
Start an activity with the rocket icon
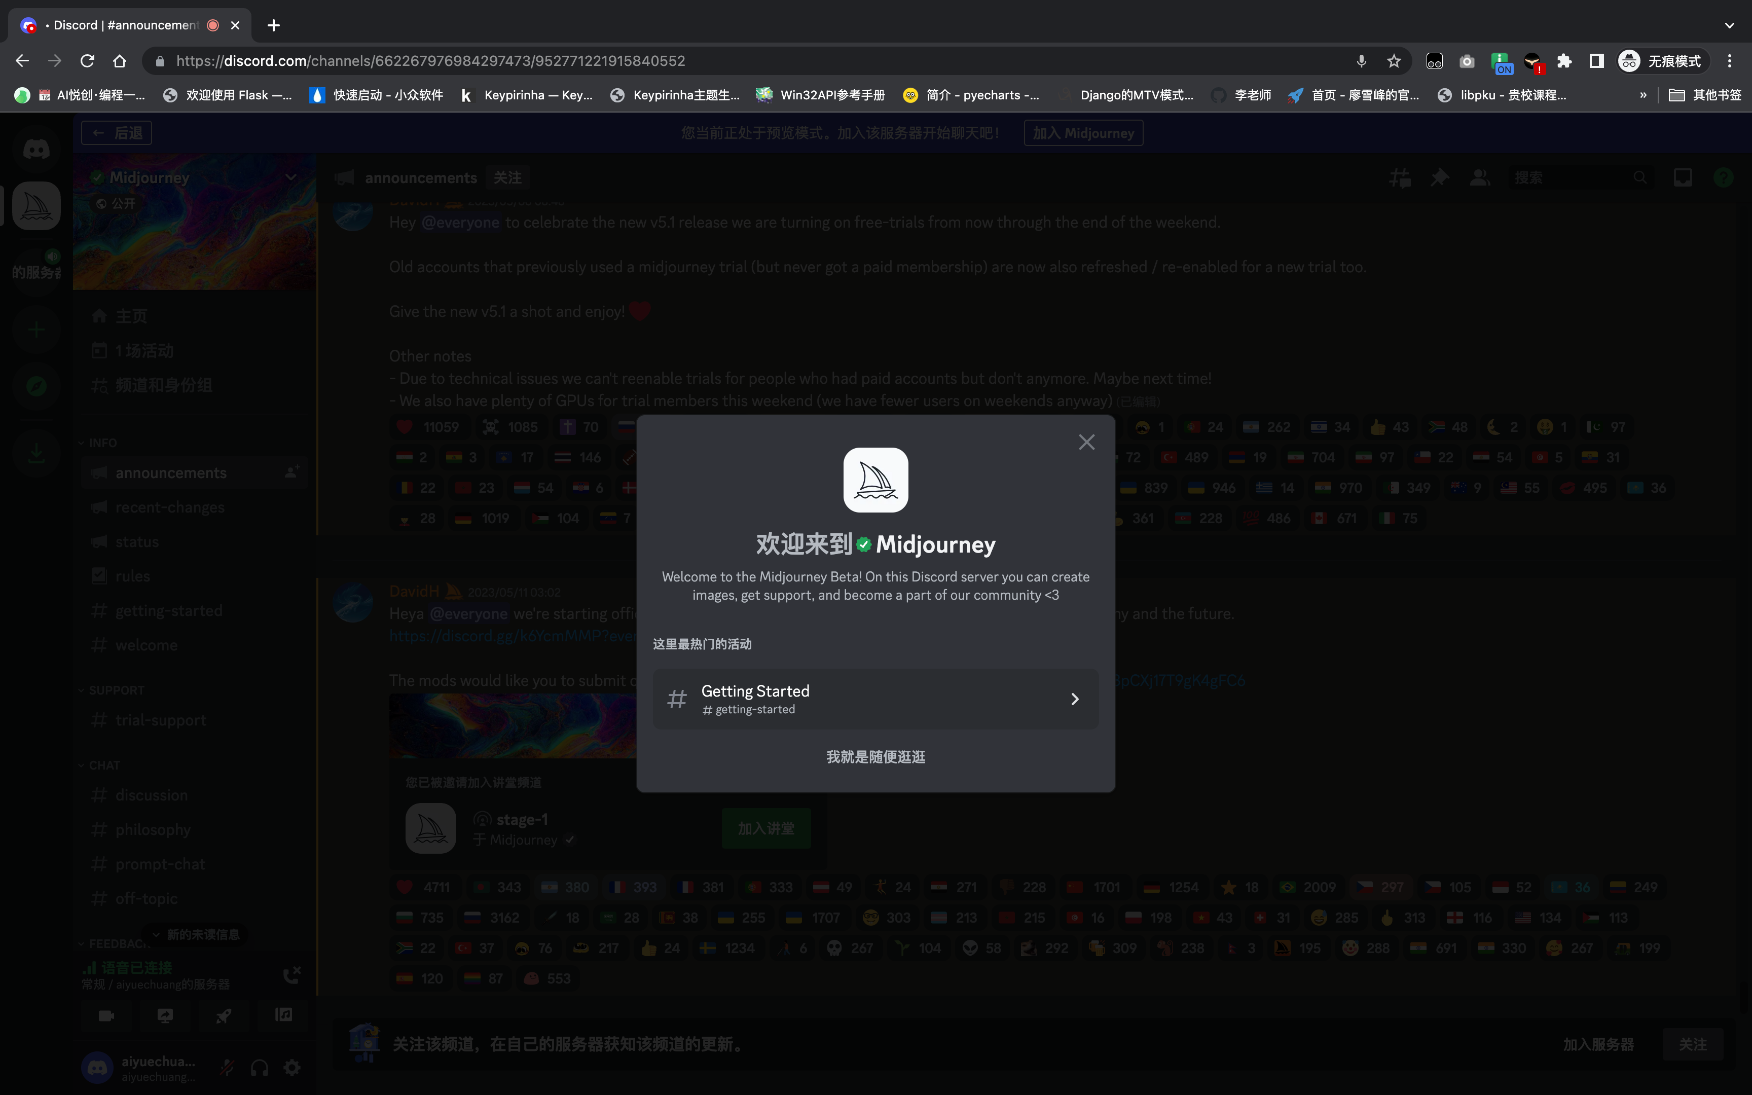point(225,1015)
